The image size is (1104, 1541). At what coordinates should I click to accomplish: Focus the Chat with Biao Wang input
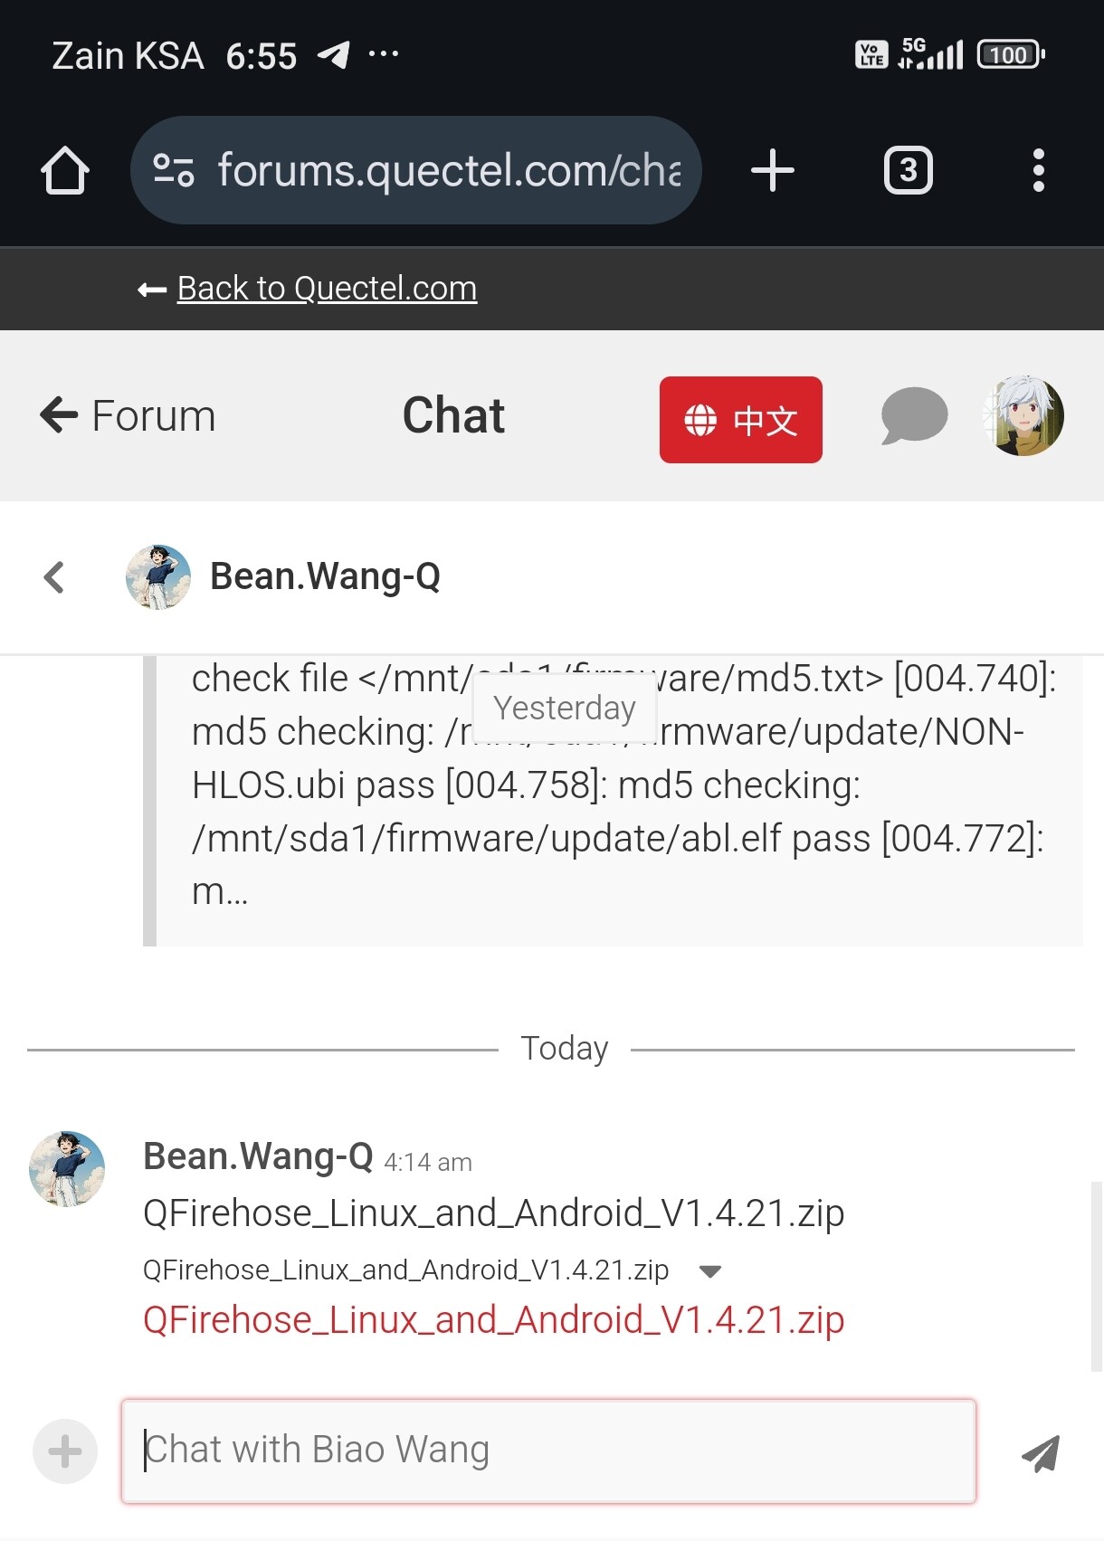click(x=548, y=1451)
